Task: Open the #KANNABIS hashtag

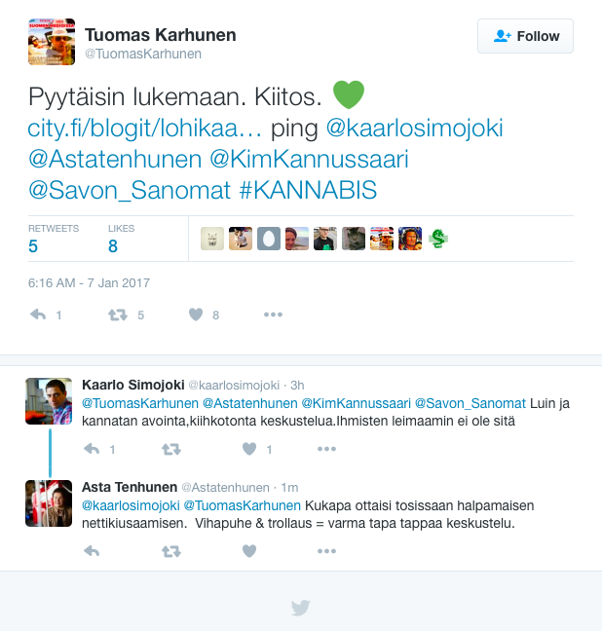Action: (308, 190)
